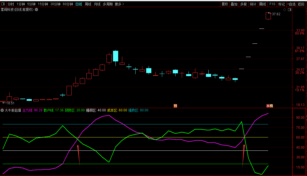This screenshot has height=176, width=307.
Task: Add stock via +自选 button
Action: 291,4
